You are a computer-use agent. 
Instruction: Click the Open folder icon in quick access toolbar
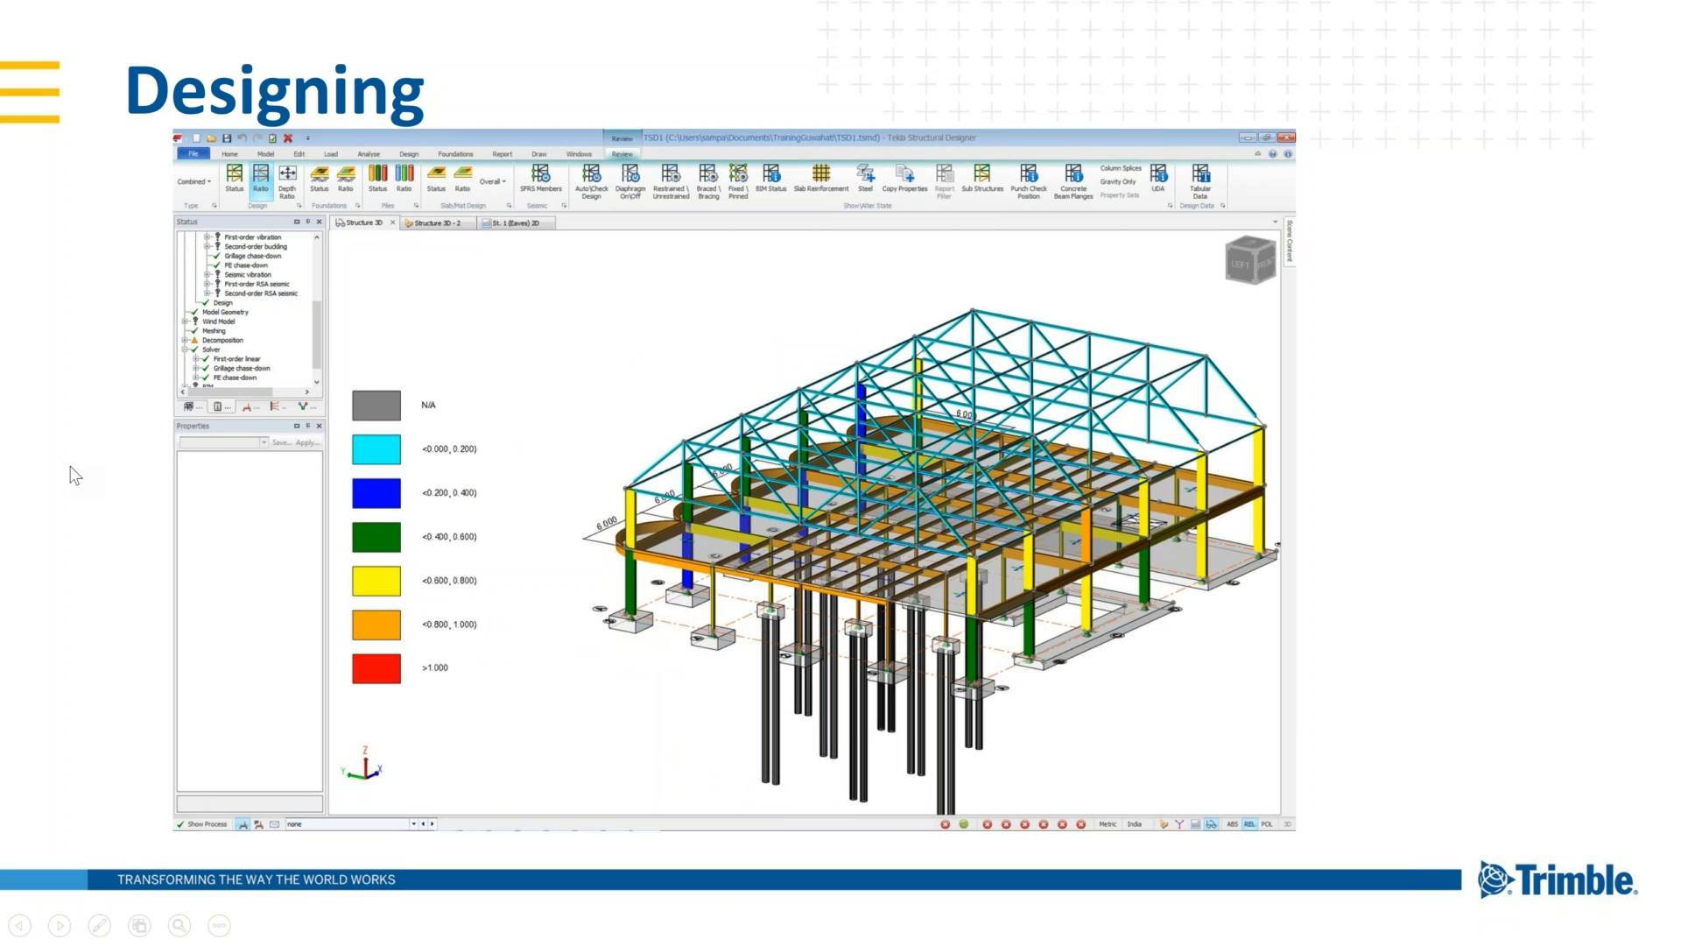tap(211, 138)
